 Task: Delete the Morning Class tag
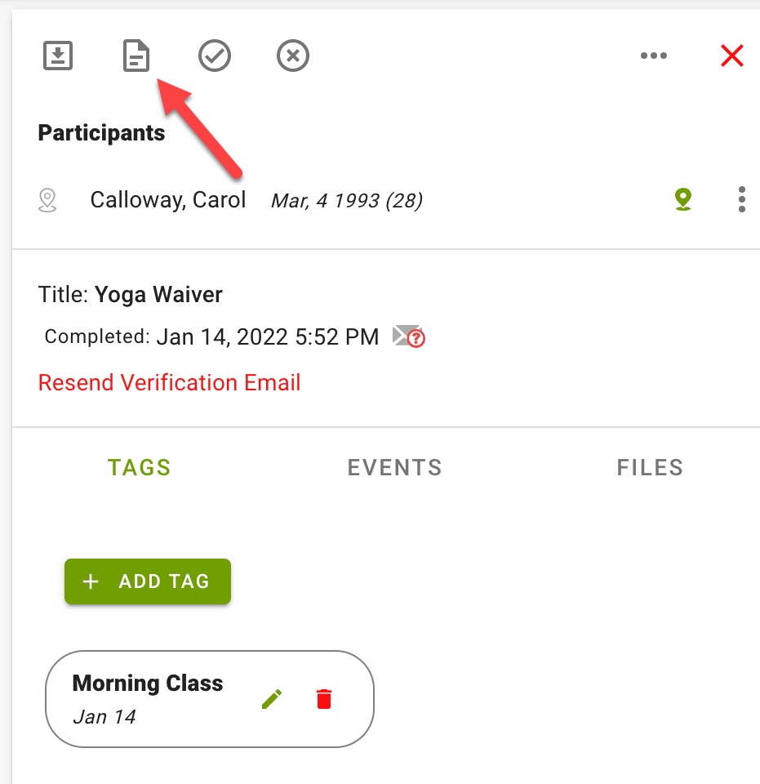coord(324,699)
